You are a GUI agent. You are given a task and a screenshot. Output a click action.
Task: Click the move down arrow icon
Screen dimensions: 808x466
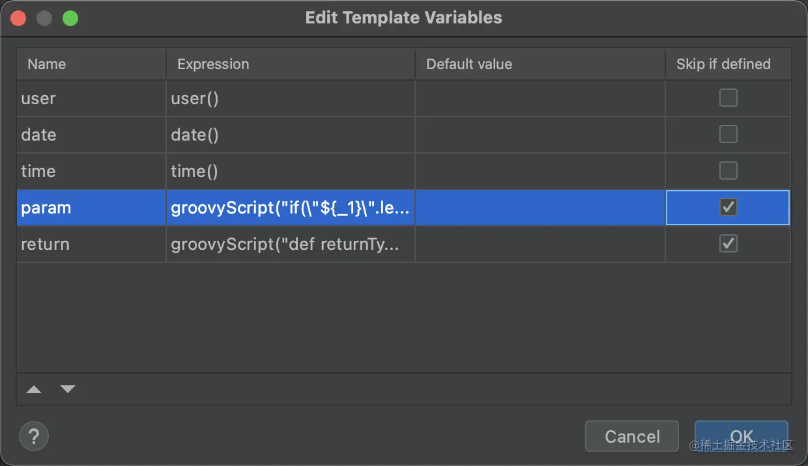pos(68,389)
